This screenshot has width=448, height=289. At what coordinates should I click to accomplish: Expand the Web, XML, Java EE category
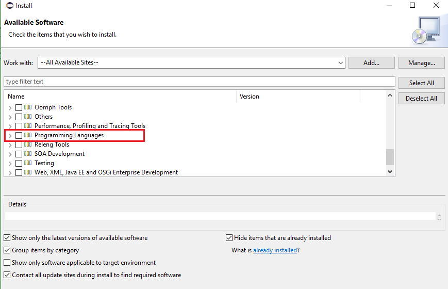point(10,173)
